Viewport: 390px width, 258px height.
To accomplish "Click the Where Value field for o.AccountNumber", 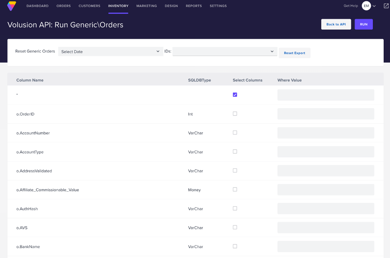I will (x=325, y=133).
